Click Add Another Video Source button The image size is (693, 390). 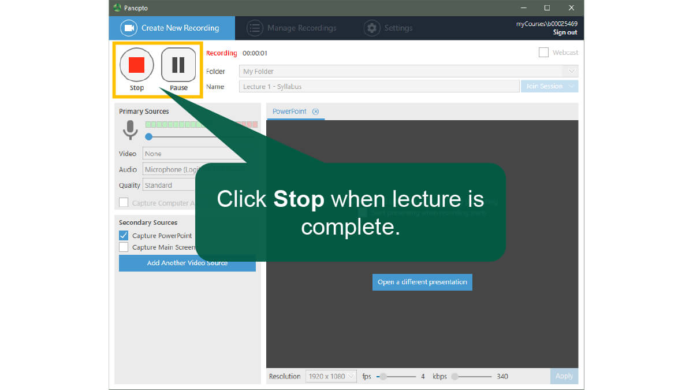187,263
